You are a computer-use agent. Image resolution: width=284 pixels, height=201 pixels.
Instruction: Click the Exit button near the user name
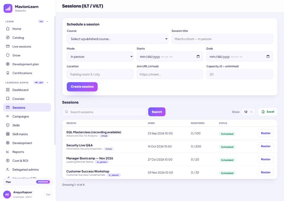click(48, 195)
